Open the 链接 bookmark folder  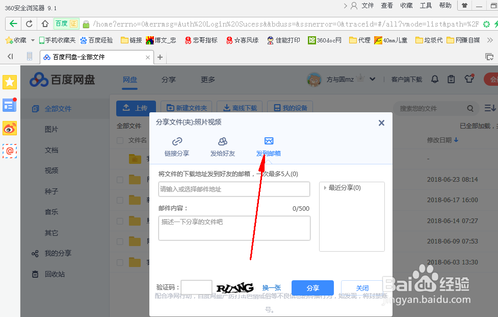click(132, 40)
